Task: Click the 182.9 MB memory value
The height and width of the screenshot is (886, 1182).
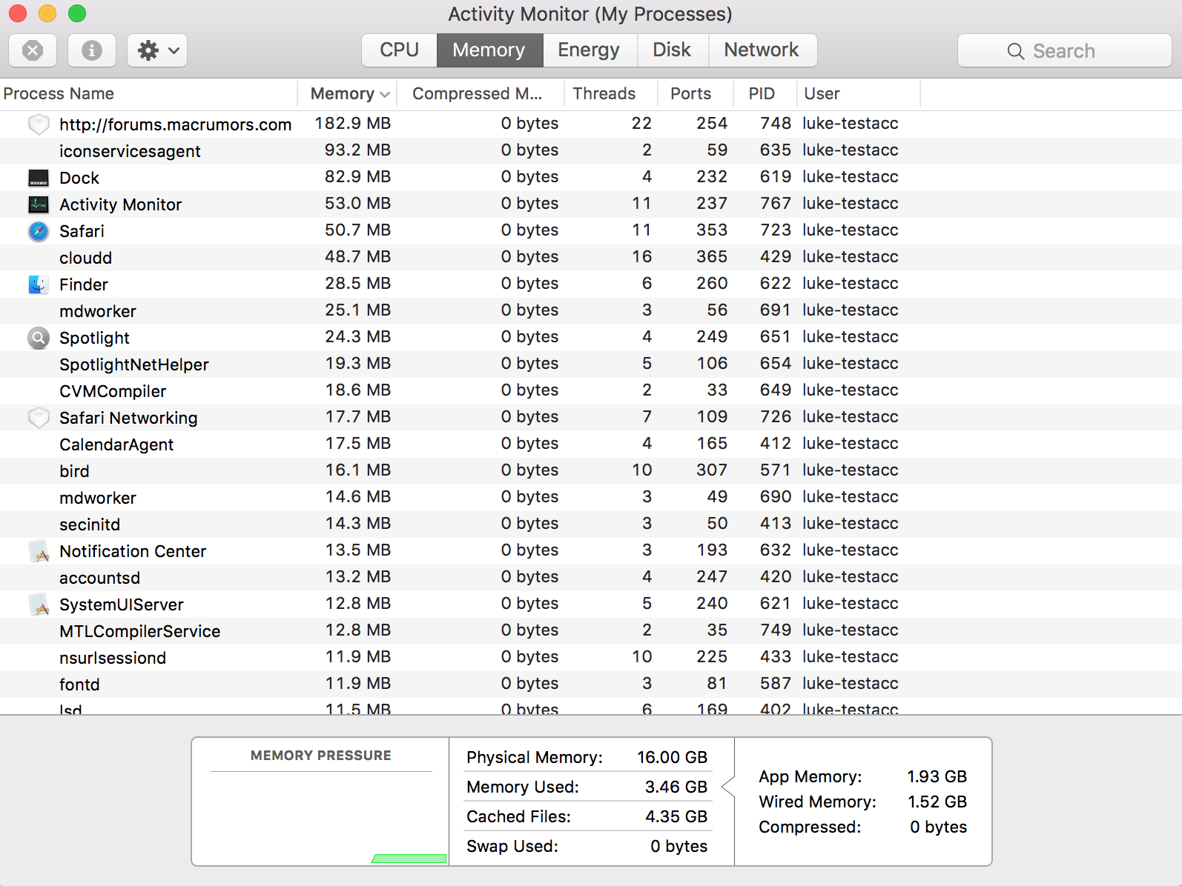Action: (x=353, y=123)
